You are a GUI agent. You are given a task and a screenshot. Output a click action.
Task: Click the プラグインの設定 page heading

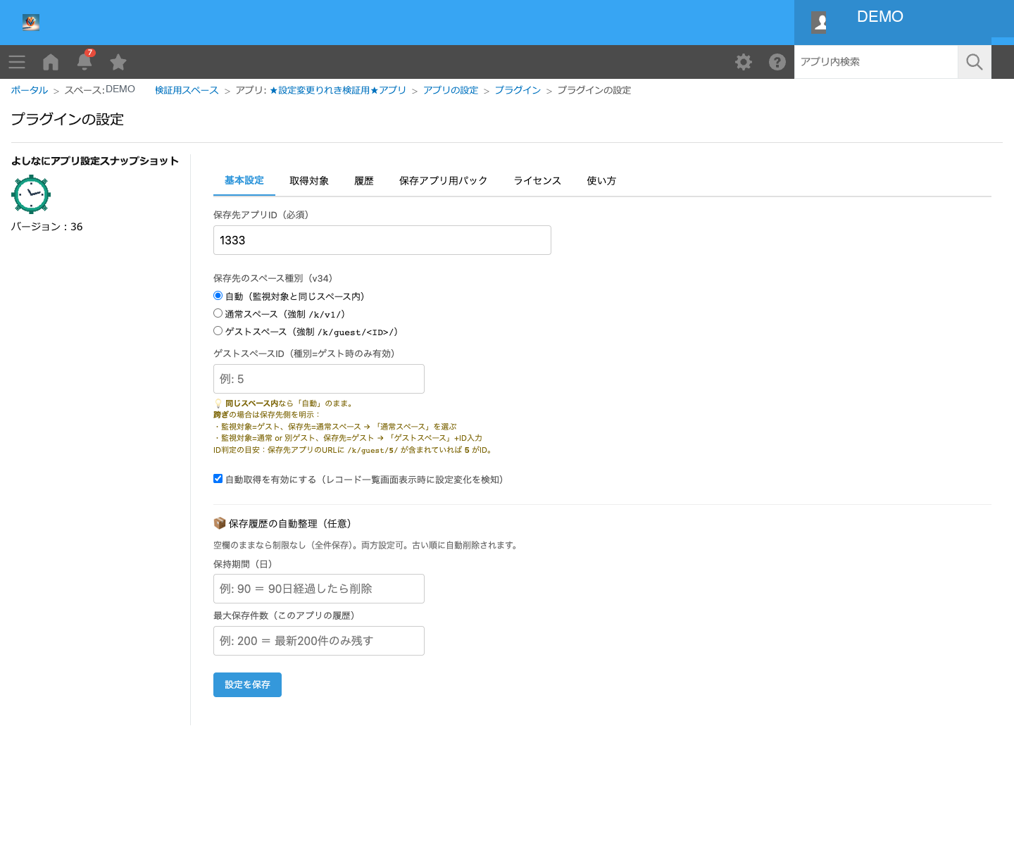pos(68,120)
